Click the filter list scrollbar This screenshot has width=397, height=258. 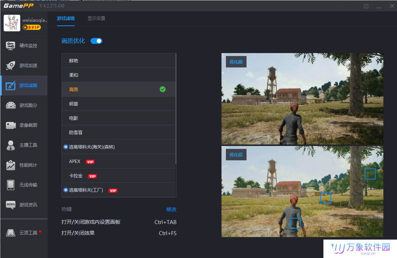[x=176, y=109]
